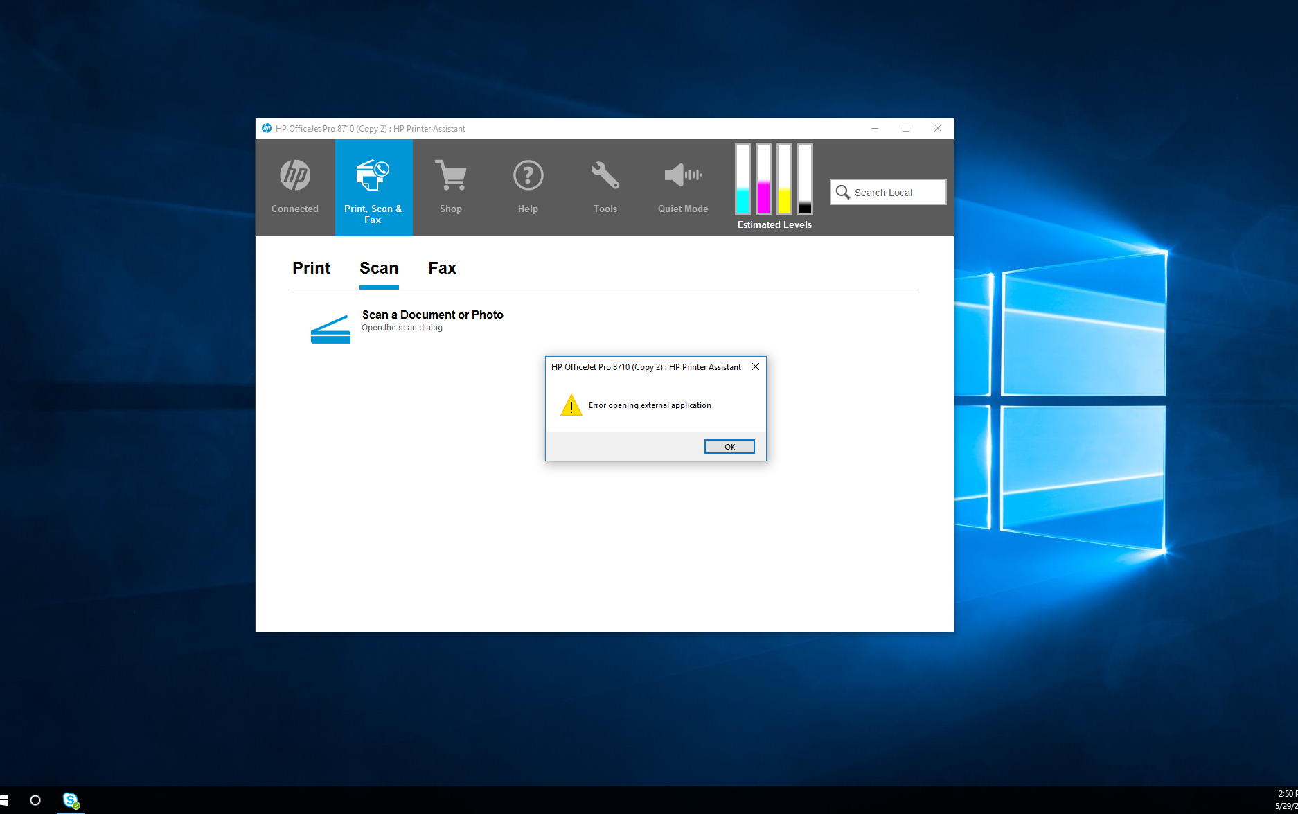
Task: Close the error dialog with X
Action: [756, 366]
